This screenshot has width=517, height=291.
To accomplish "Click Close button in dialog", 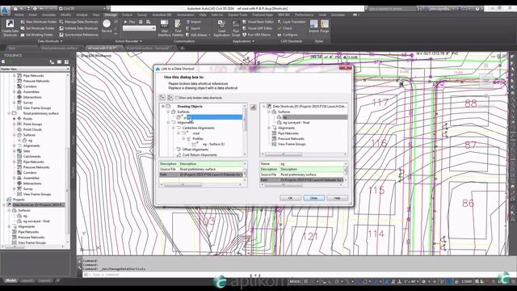I will 313,198.
